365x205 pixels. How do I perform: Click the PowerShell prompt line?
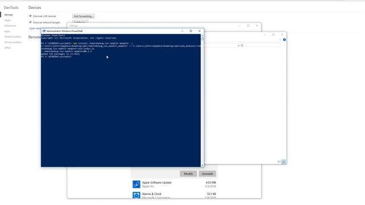click(56, 56)
